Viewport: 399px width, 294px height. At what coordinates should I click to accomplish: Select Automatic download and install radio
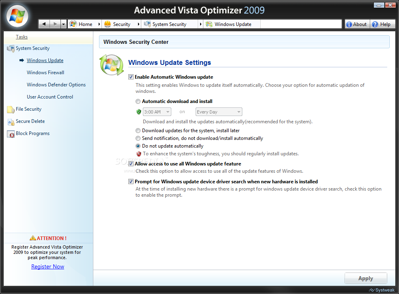pos(138,101)
